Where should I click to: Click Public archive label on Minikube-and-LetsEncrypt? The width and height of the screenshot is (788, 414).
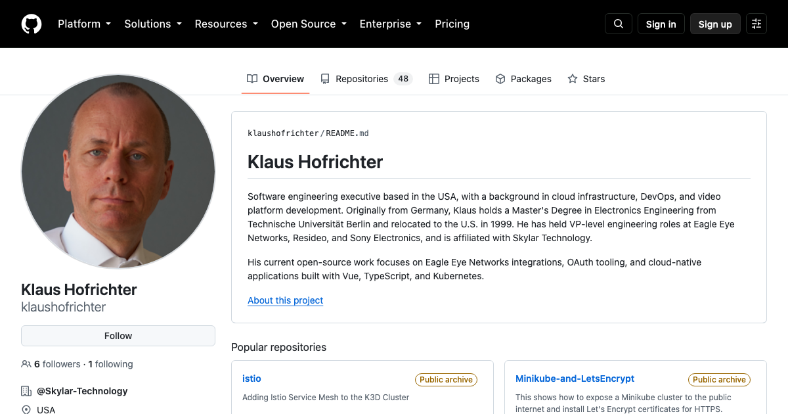(x=719, y=380)
